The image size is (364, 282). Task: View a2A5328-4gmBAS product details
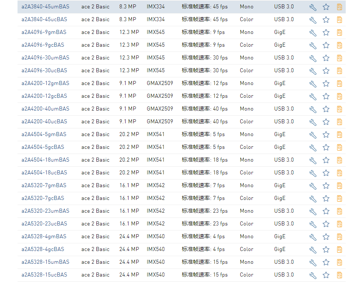click(x=44, y=236)
